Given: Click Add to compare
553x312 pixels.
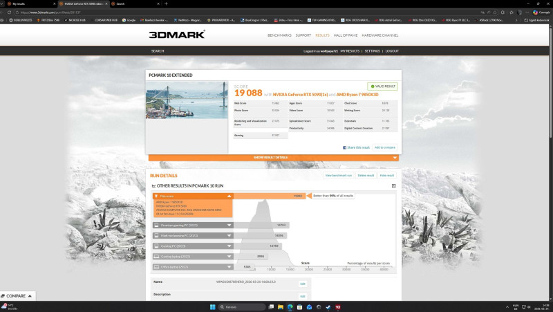Looking at the screenshot, I should click(x=385, y=147).
